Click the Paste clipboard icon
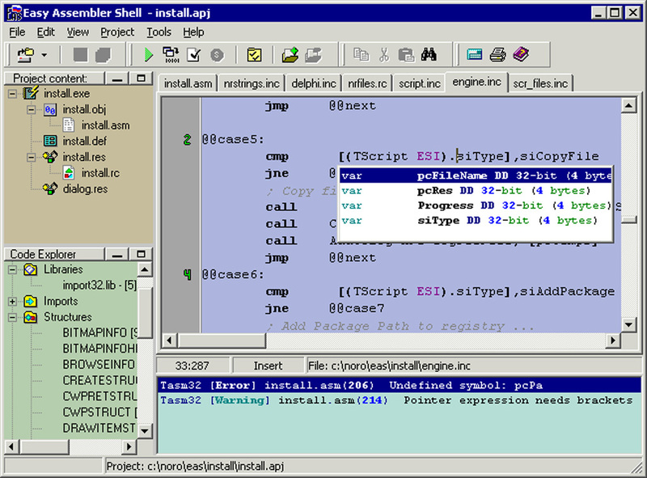Screen dimensions: 647x478 pos(407,54)
